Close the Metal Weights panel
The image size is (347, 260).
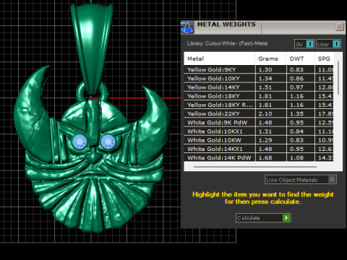[340, 27]
